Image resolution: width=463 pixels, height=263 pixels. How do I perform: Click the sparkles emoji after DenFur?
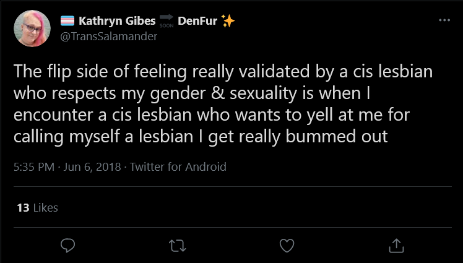228,21
